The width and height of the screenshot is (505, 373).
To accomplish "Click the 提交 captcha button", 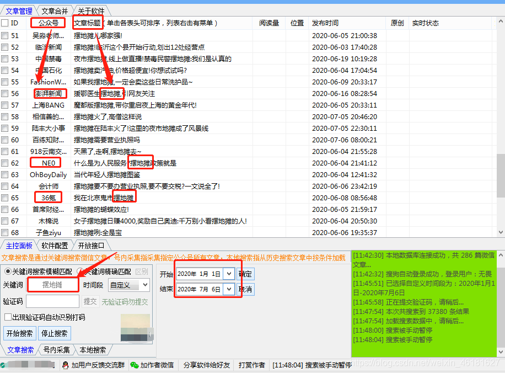I will (x=90, y=301).
